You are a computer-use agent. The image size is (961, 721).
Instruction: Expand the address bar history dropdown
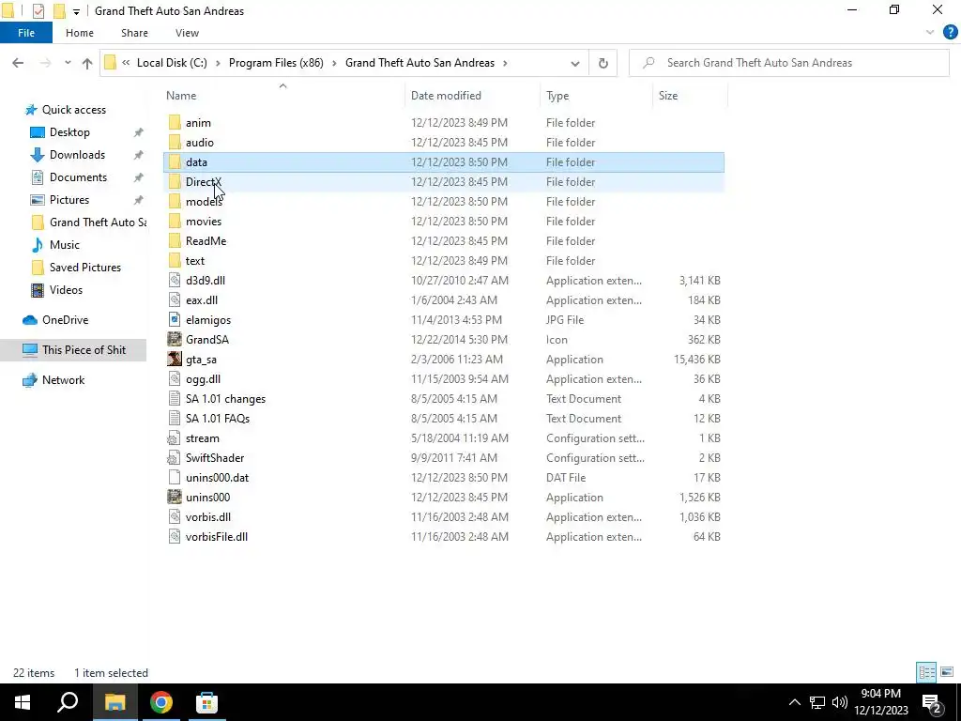click(575, 63)
